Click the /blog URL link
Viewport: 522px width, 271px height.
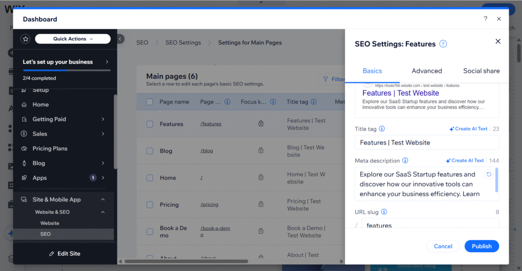click(206, 151)
